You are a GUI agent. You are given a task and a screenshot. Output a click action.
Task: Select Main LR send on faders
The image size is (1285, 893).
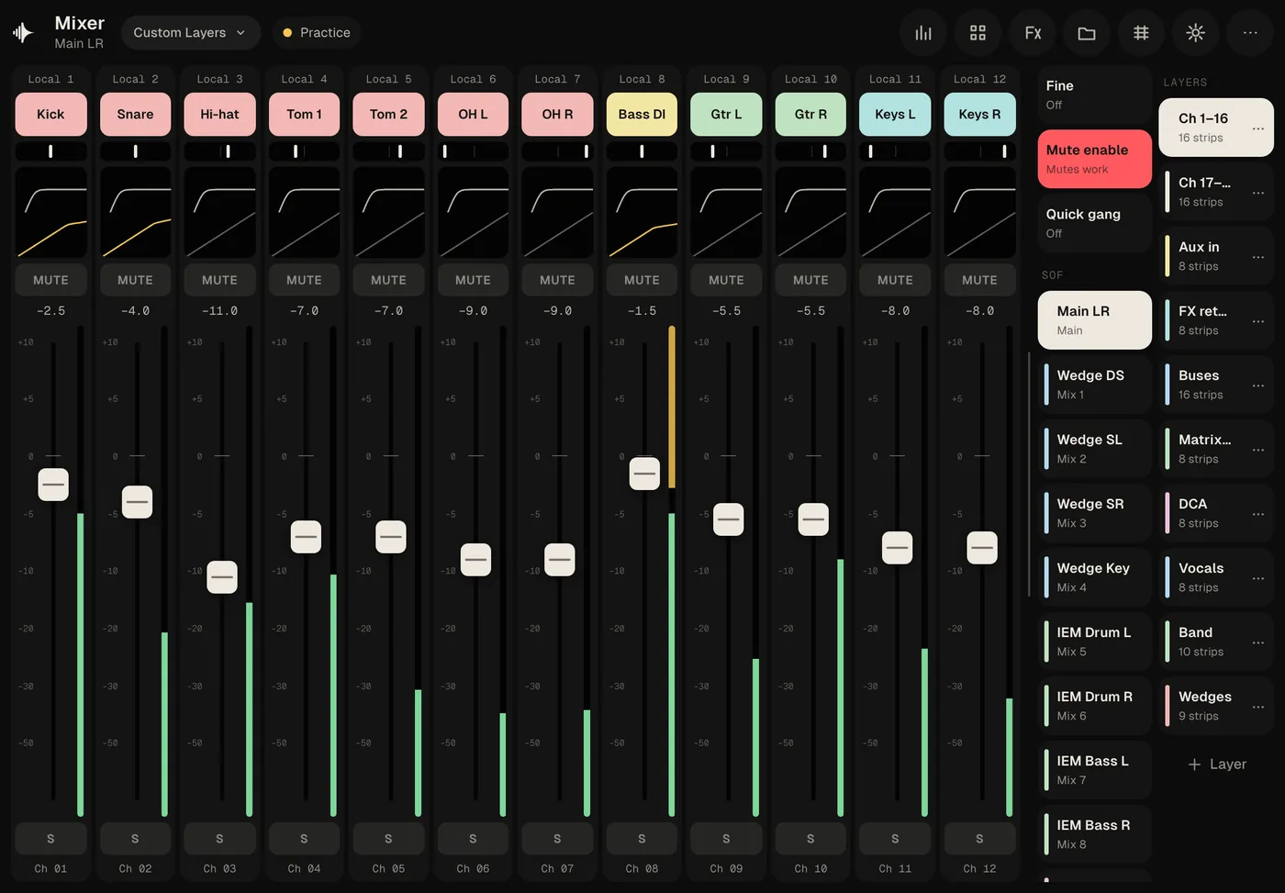click(1094, 320)
